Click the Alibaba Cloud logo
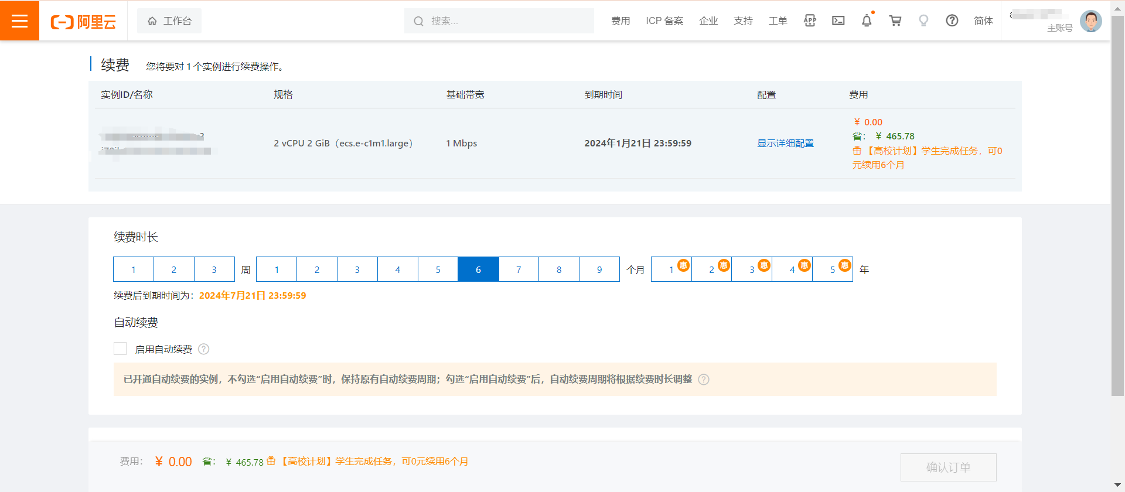The width and height of the screenshot is (1125, 492). tap(83, 22)
